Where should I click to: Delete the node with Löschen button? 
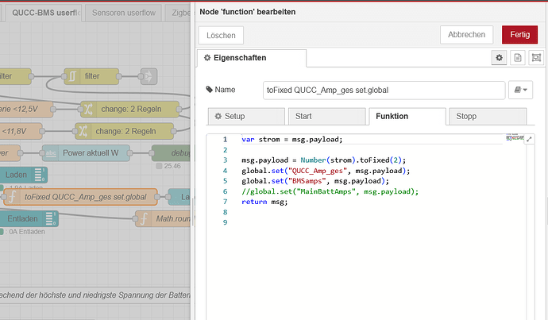[220, 35]
